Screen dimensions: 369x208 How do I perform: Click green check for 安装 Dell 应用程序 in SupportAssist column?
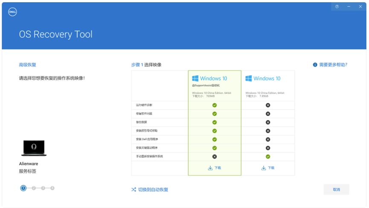coord(215,140)
